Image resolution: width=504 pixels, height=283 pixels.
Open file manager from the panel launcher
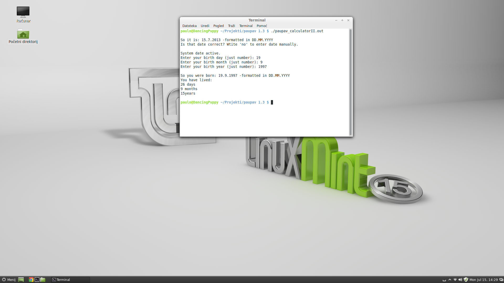click(43, 280)
